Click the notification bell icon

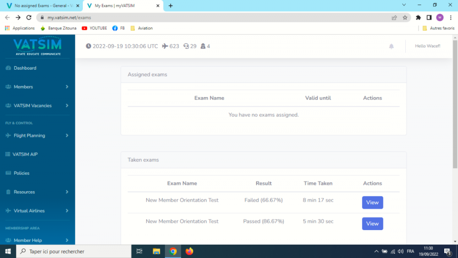391,46
